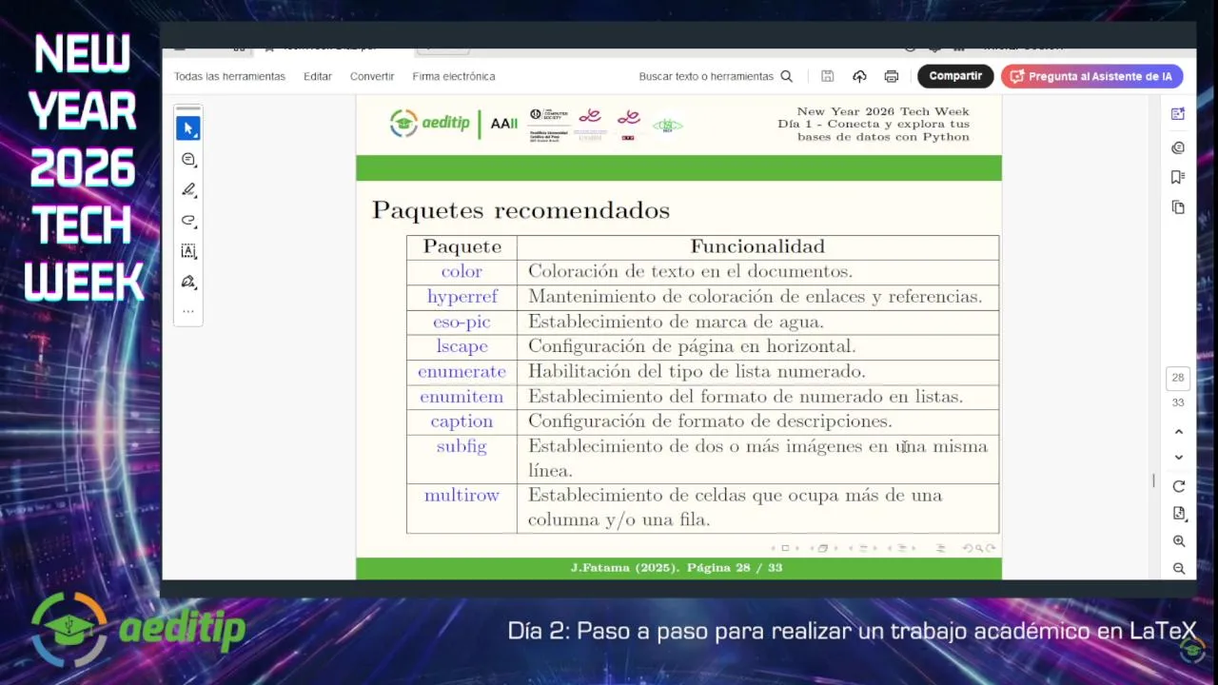The height and width of the screenshot is (685, 1218).
Task: Click text 'Configuración de página en horizontal.'
Action: point(692,346)
